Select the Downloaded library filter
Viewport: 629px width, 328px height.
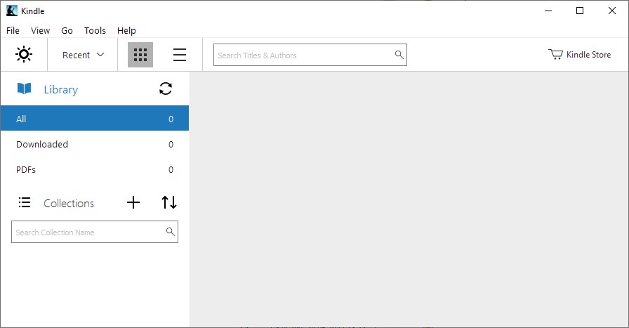(x=94, y=144)
